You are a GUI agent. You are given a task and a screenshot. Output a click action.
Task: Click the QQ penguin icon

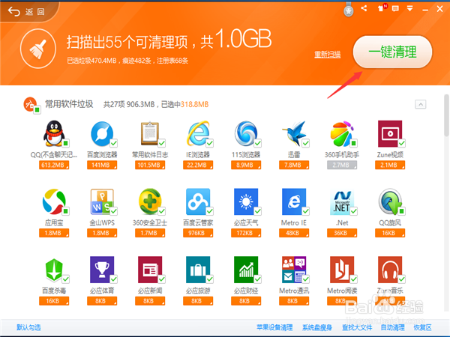tap(54, 133)
